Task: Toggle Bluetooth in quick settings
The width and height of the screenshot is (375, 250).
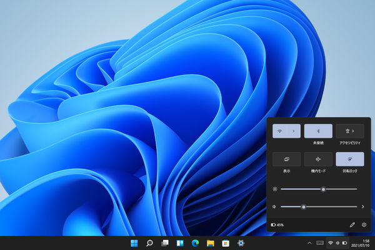Action: point(318,131)
